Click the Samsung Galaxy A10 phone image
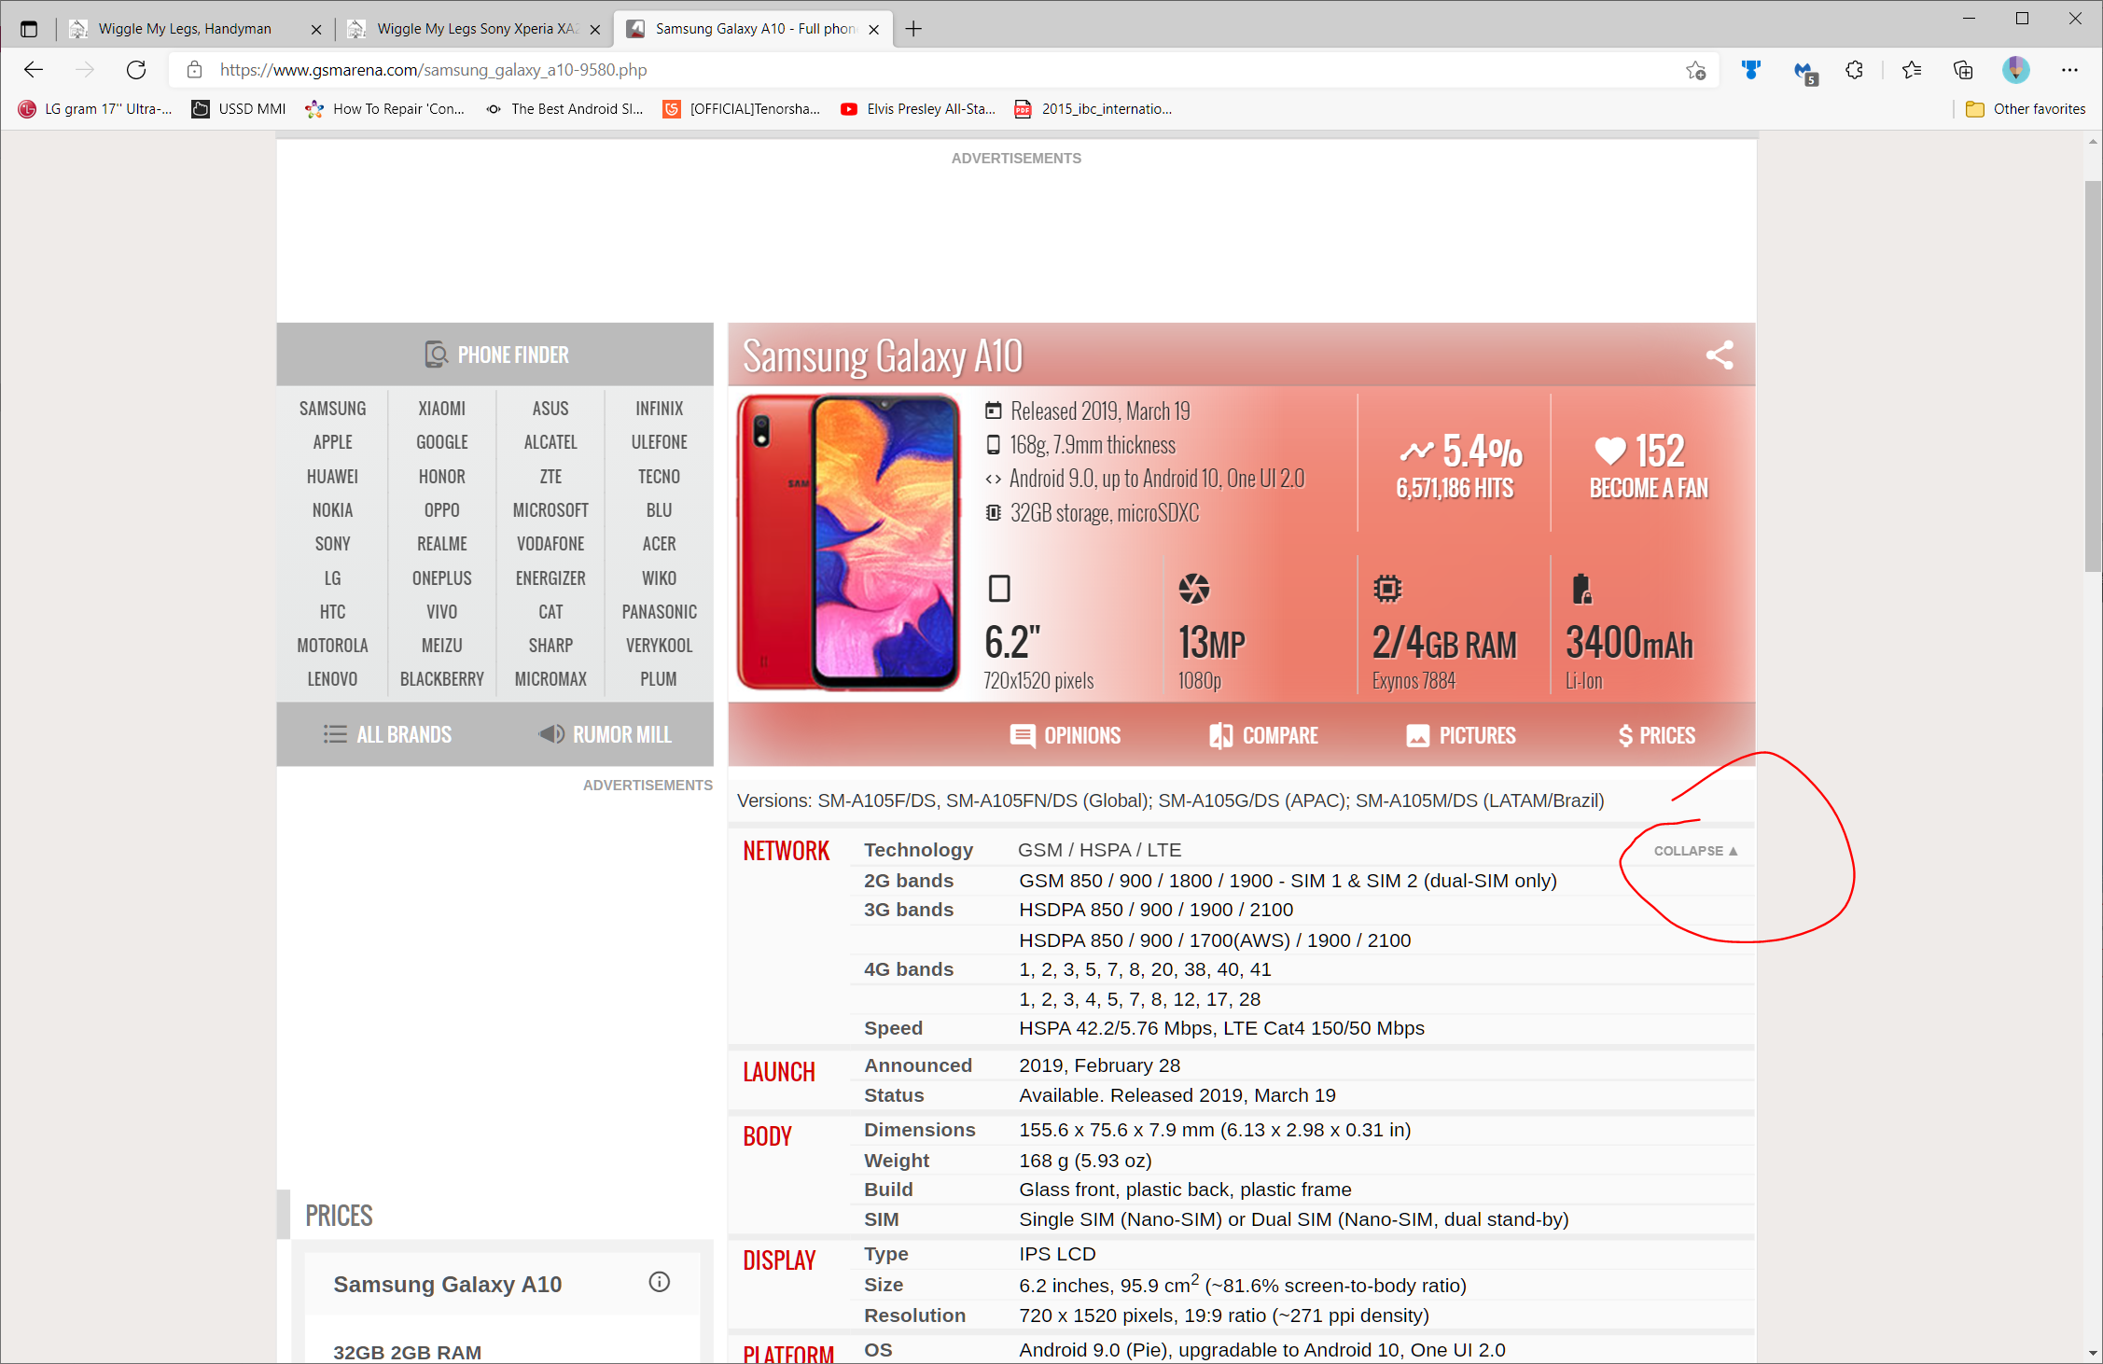 (x=847, y=542)
